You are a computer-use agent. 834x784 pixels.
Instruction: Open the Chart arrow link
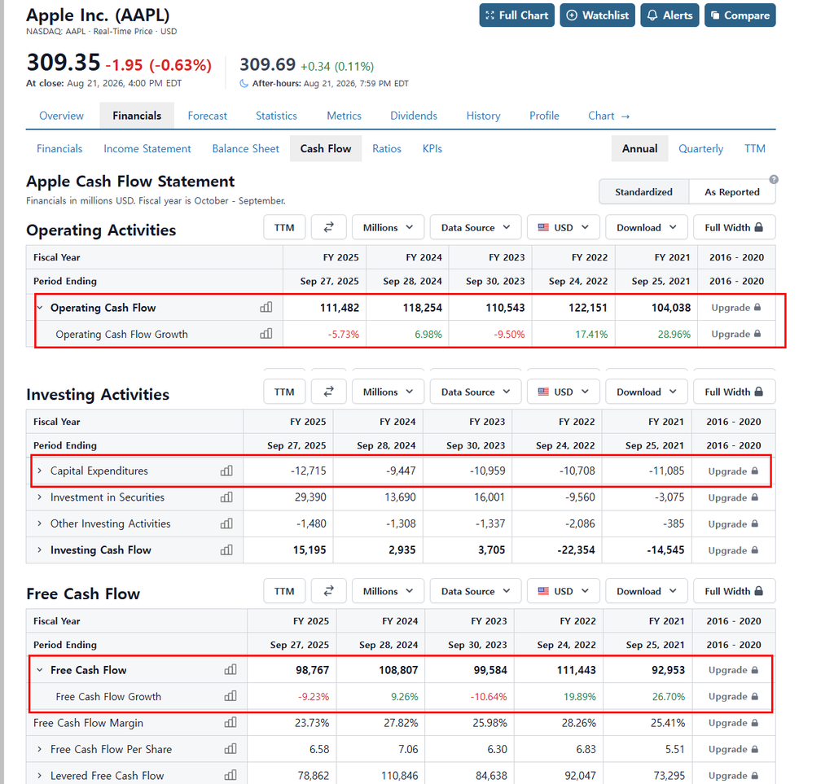[609, 116]
